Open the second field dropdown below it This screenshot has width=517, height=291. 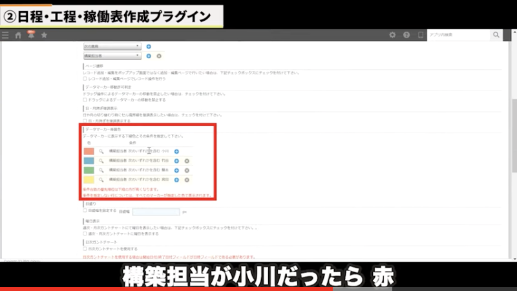pos(112,56)
